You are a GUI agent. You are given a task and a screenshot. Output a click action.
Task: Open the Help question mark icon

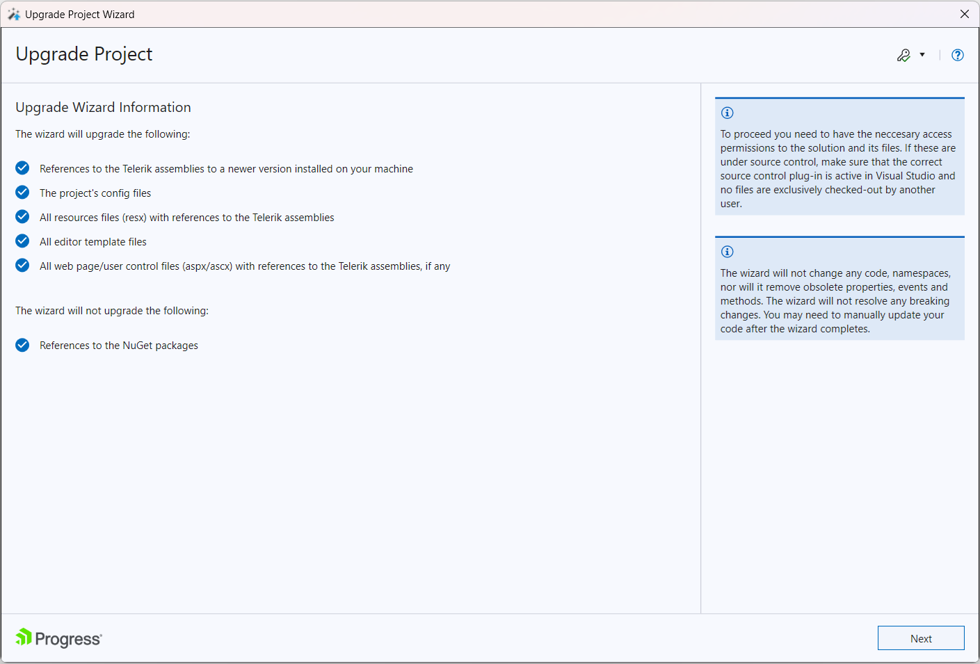point(958,54)
